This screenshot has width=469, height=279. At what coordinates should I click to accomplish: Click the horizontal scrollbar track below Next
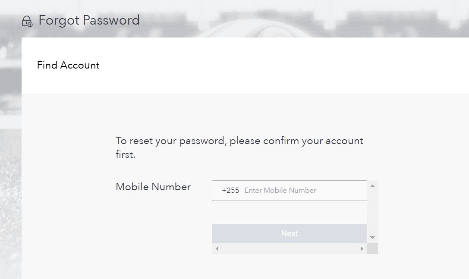tap(289, 248)
